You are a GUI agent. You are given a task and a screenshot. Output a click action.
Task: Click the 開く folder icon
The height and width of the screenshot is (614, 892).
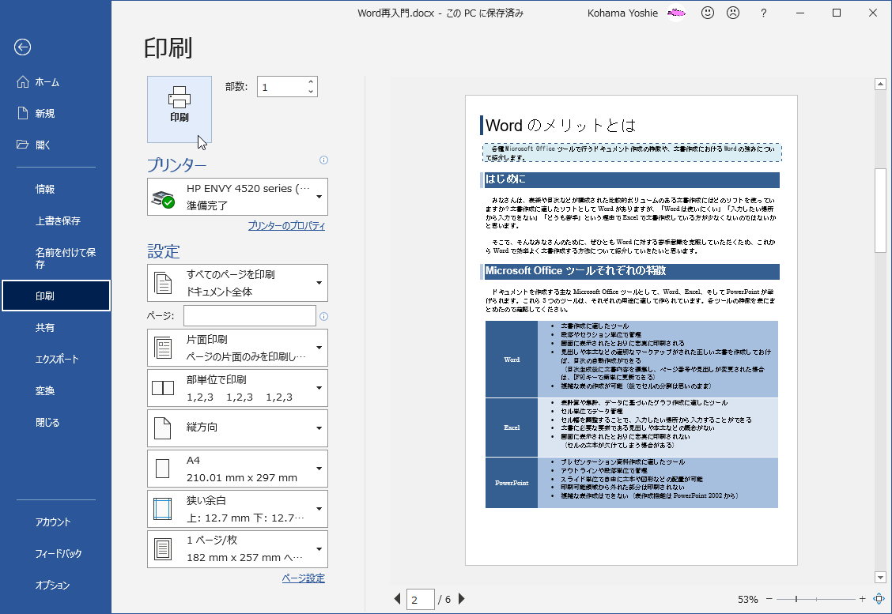(23, 145)
